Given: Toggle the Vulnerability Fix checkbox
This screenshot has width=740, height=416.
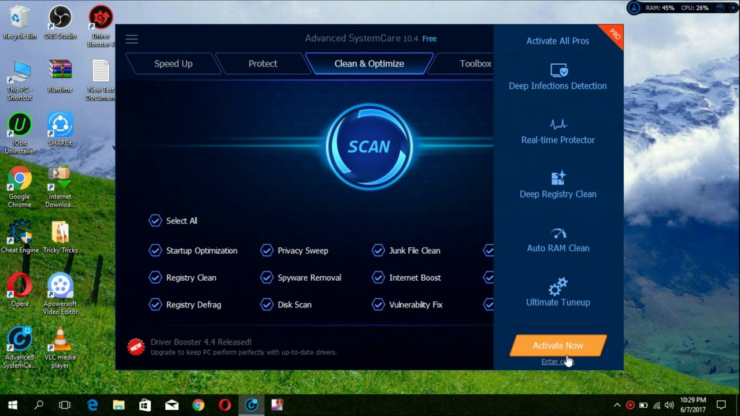Looking at the screenshot, I should pos(378,304).
